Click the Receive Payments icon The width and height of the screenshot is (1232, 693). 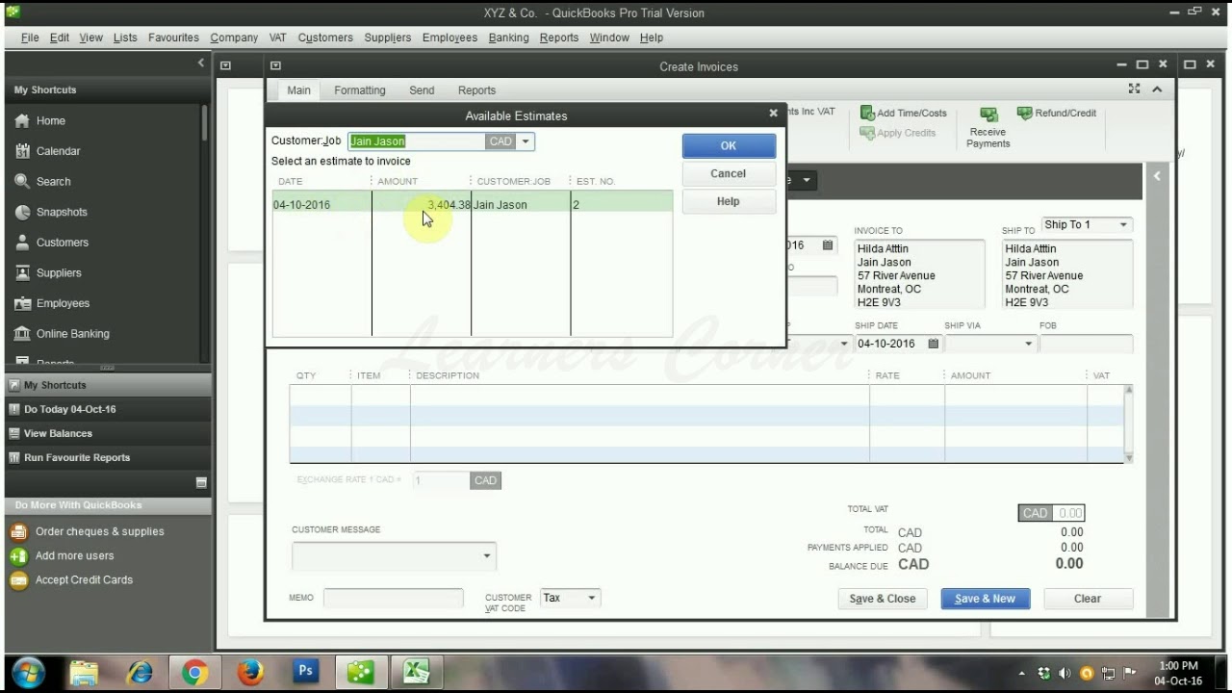[988, 115]
